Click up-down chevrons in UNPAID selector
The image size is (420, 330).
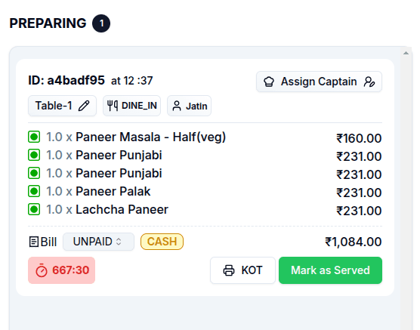[x=119, y=242]
